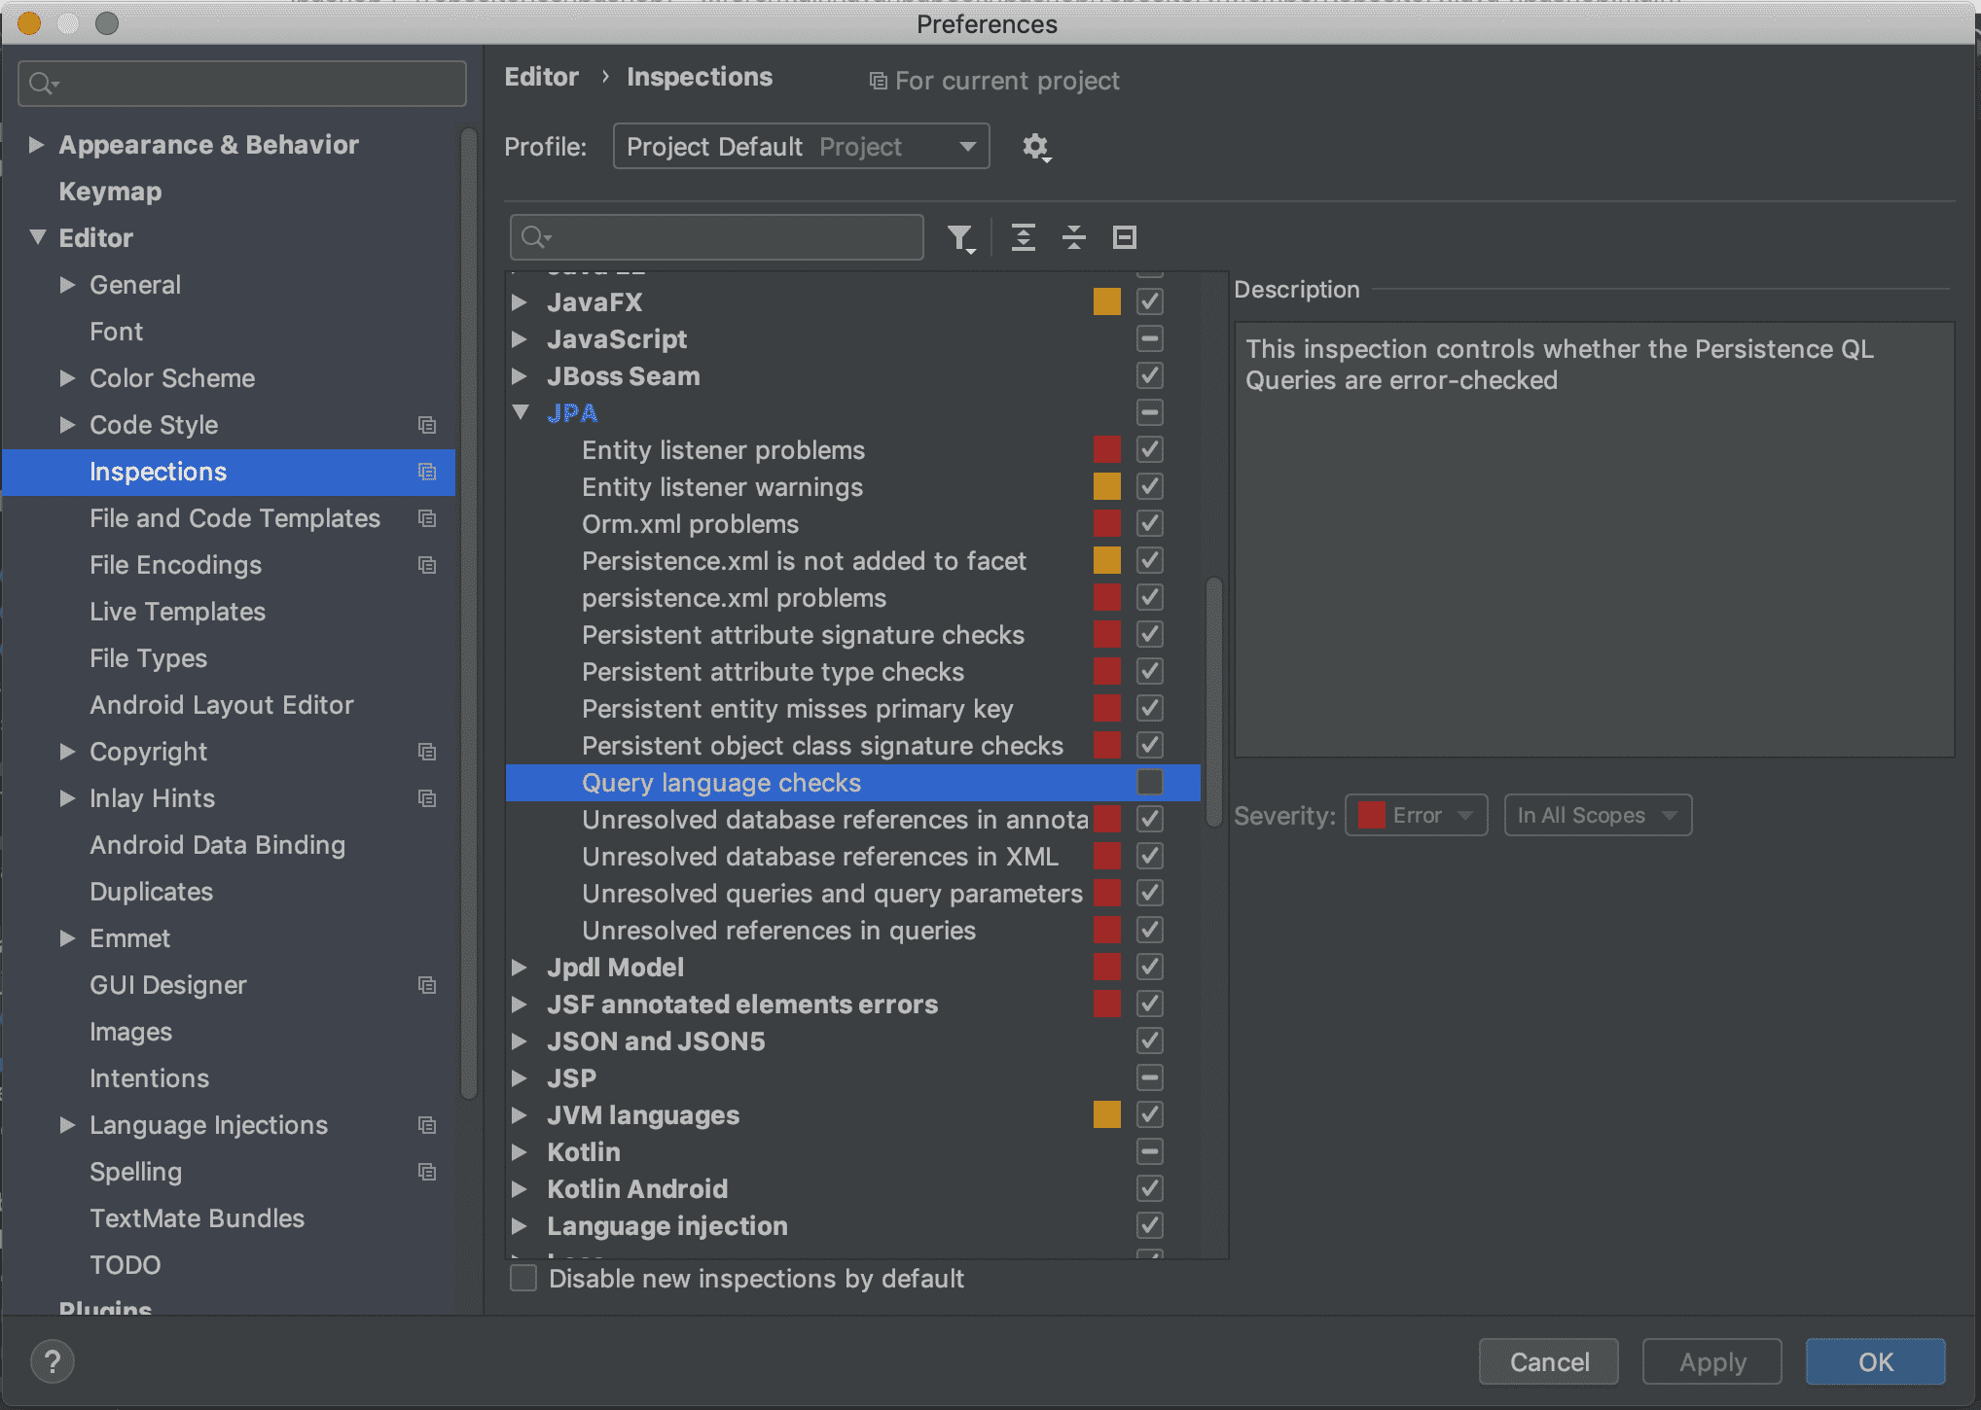Click the reset-to-empty square icon in the toolbar
This screenshot has width=1981, height=1410.
[1124, 238]
